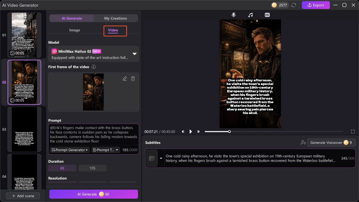Click the Subtitles heading
The image size is (359, 202).
coord(153,143)
